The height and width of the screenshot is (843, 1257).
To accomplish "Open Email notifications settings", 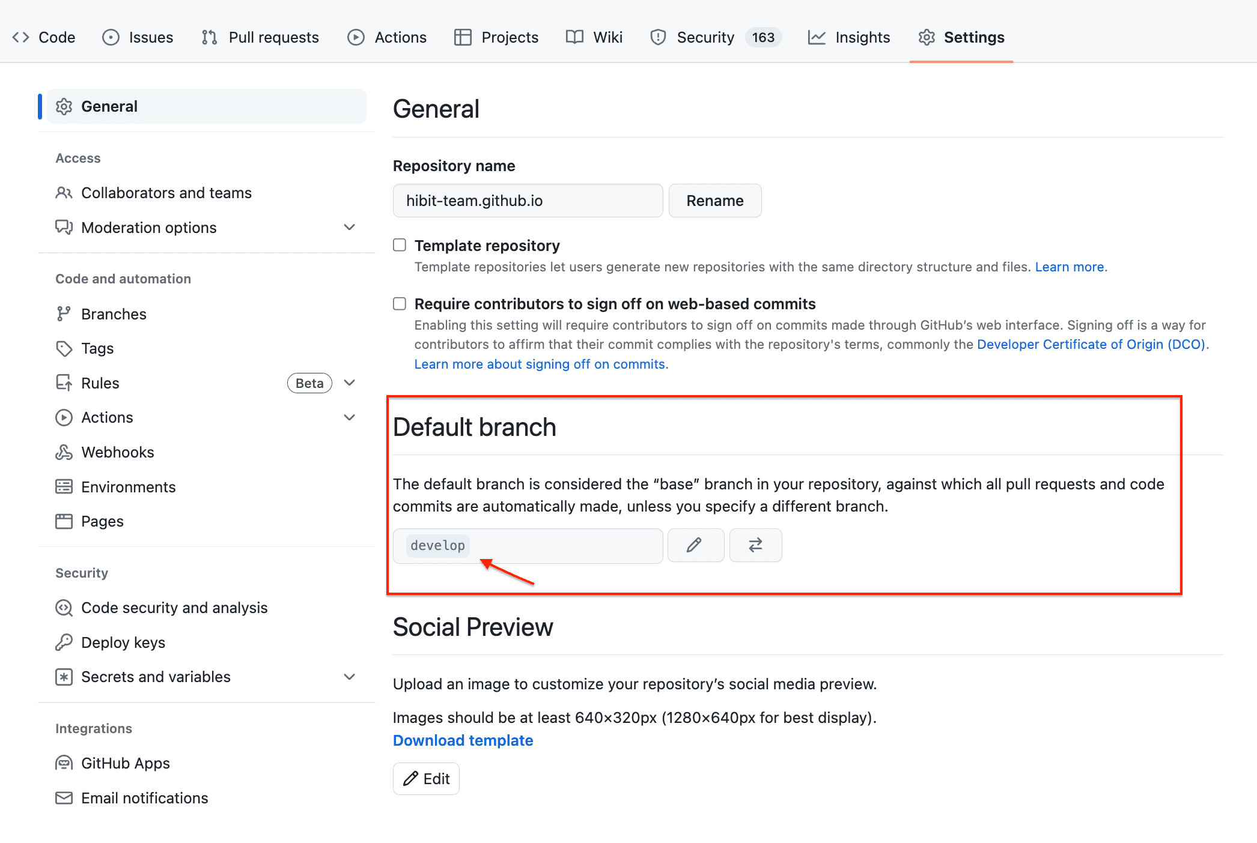I will [144, 798].
